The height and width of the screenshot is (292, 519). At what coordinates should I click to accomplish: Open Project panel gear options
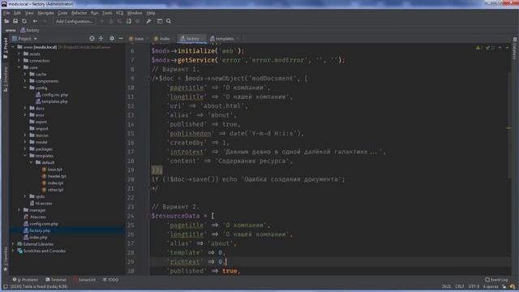112,38
